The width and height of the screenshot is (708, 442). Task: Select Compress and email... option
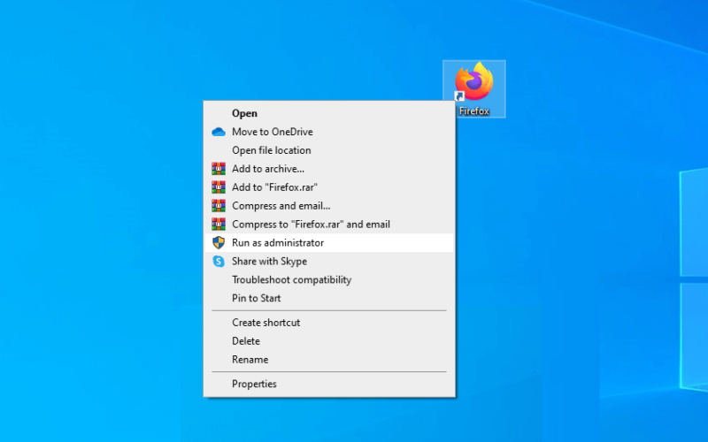329,206
